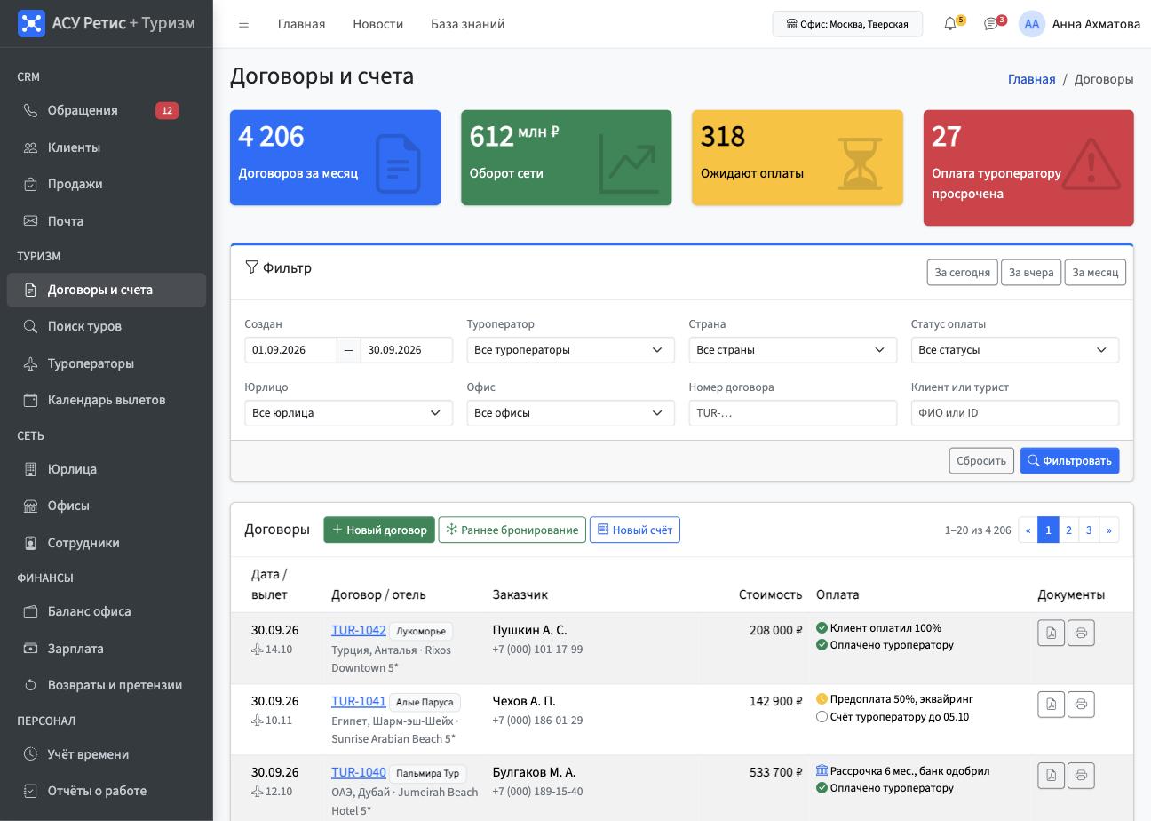Download PDF document for TUR-1042
Screen dimensions: 1151x821
pyautogui.click(x=1051, y=633)
